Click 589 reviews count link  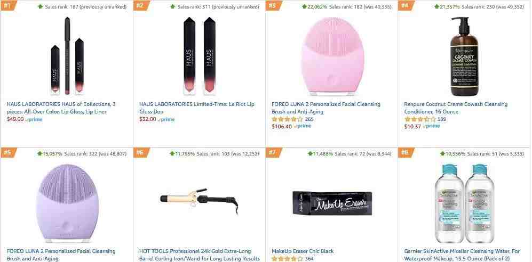click(442, 119)
